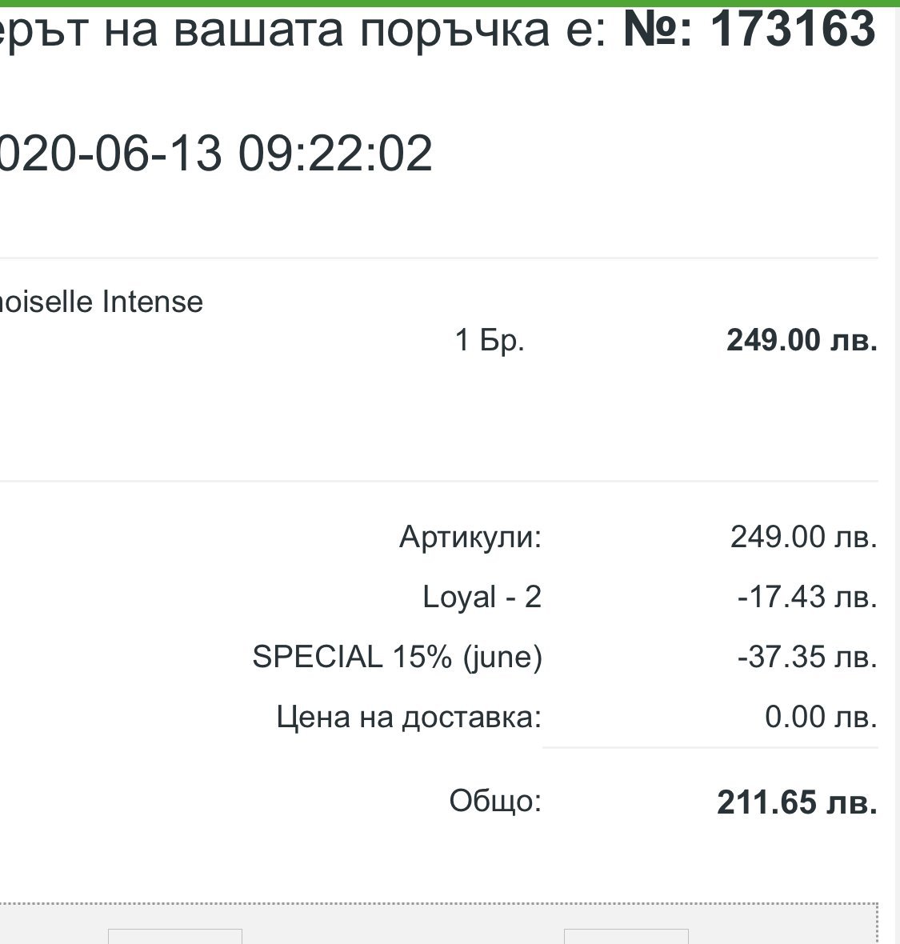Click the -37.35 лв. discount amount

pyautogui.click(x=806, y=657)
